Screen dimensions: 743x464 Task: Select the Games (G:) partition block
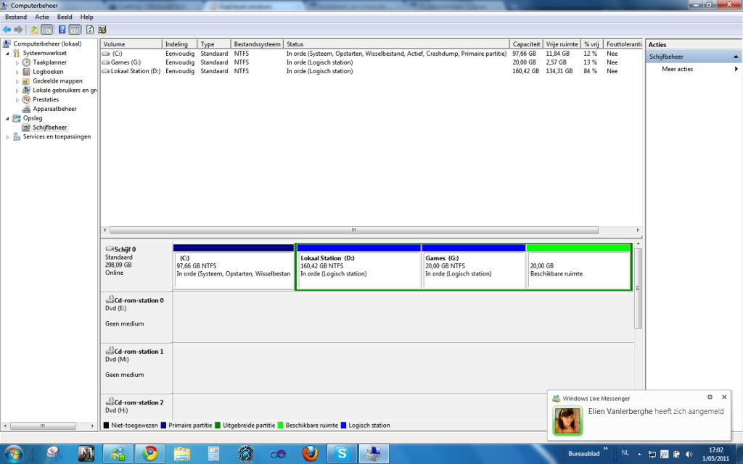point(473,270)
